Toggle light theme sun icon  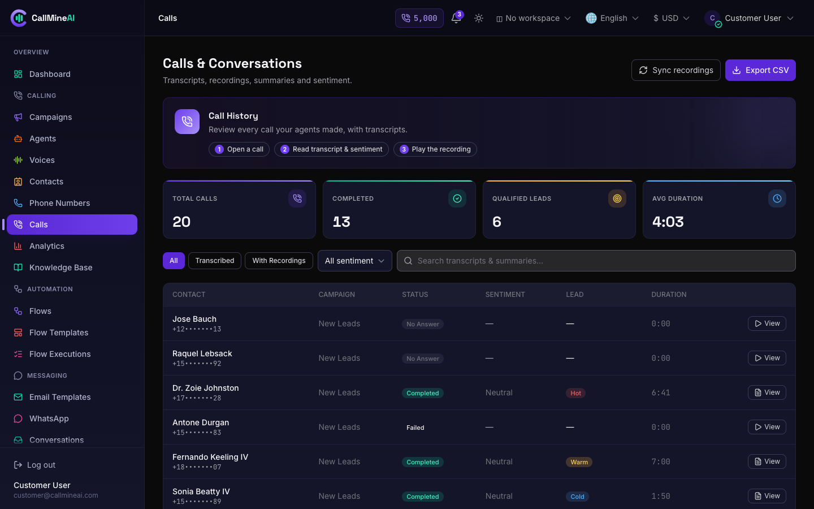click(x=479, y=18)
